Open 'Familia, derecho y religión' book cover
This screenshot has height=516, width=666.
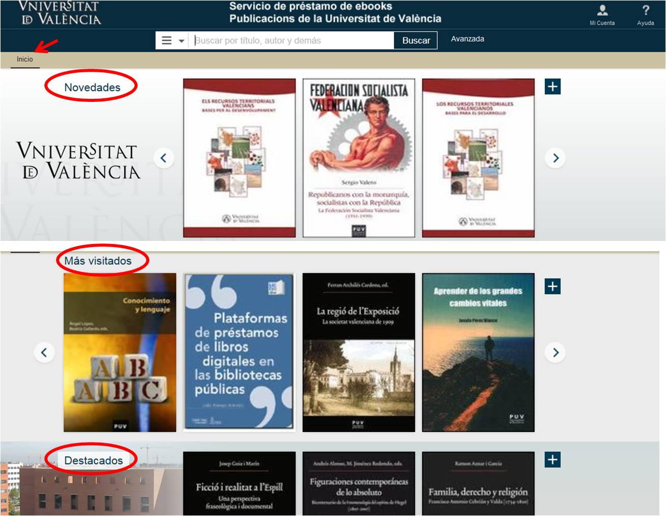click(x=478, y=483)
